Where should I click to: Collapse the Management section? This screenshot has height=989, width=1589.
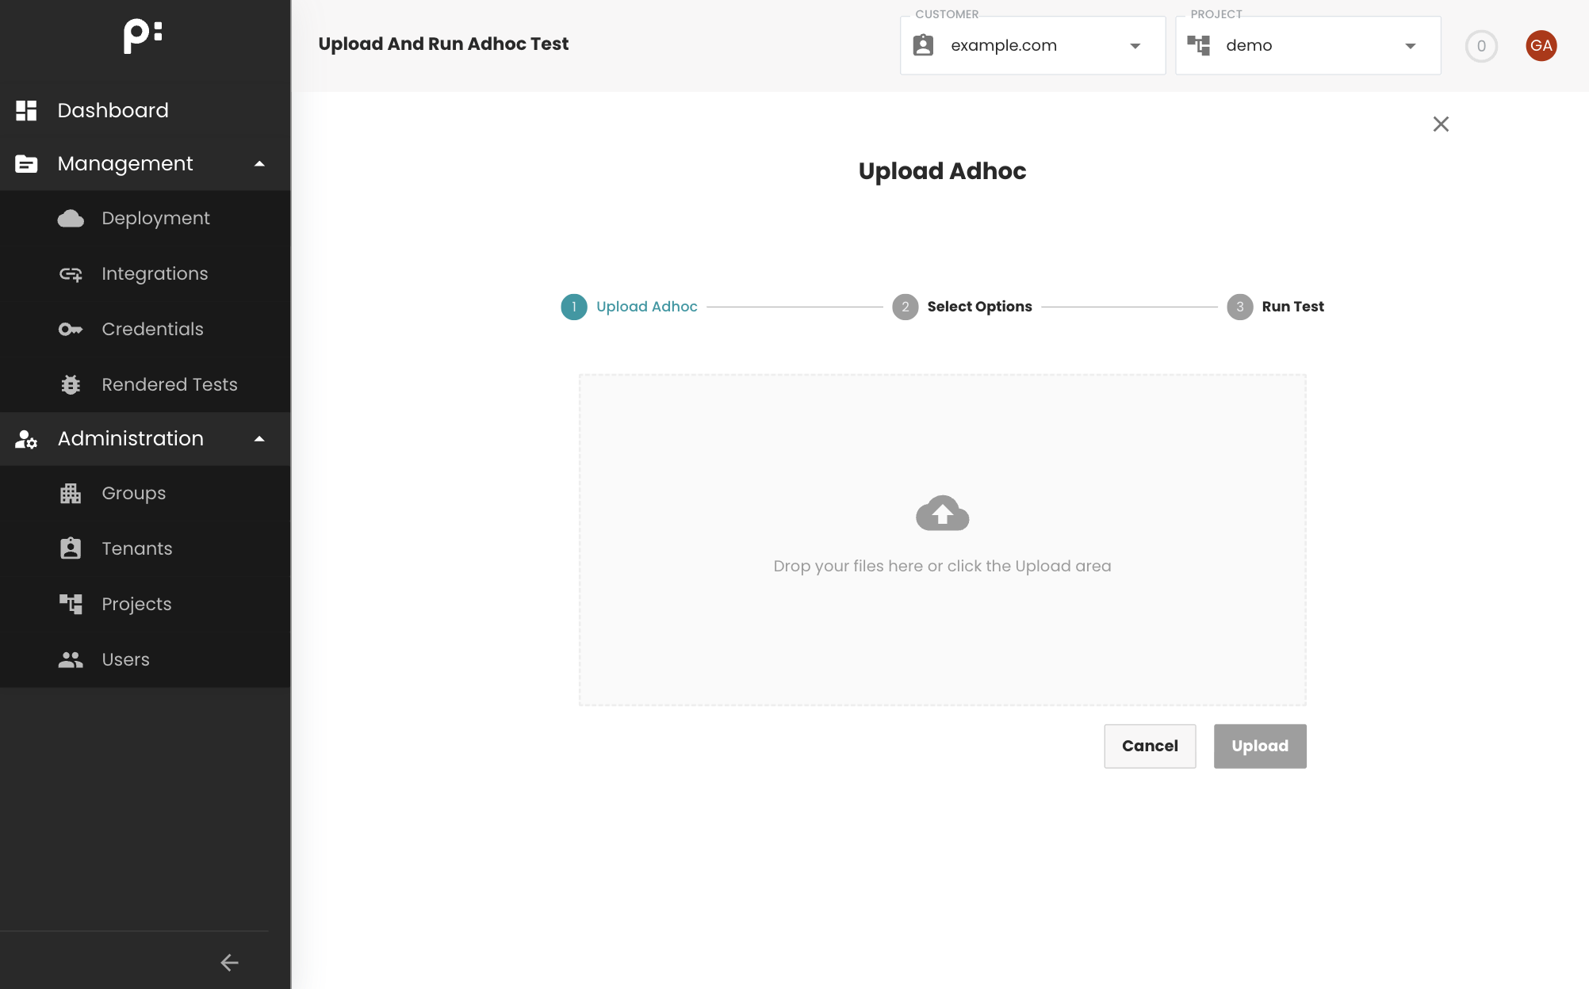pyautogui.click(x=259, y=163)
